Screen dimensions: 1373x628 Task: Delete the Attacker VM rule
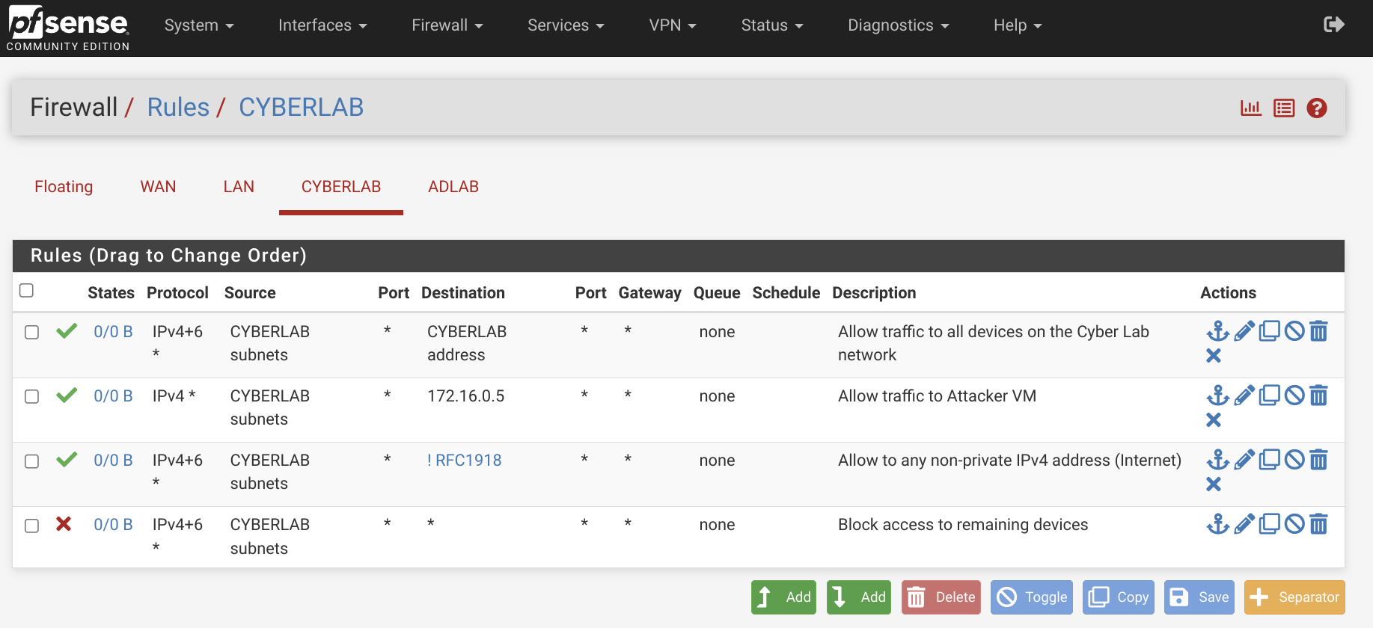[1319, 395]
